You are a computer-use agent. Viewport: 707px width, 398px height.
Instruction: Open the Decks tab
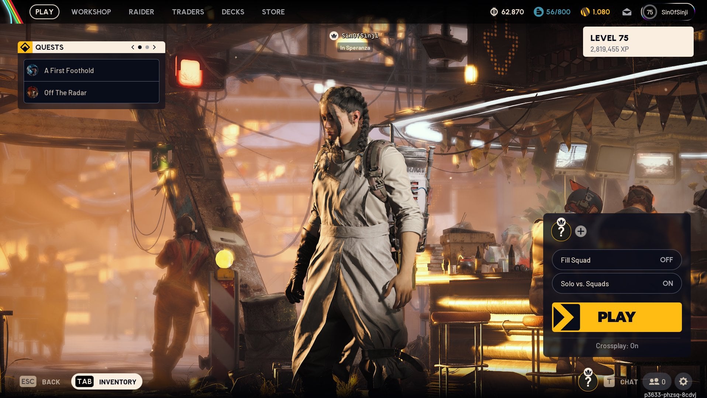[233, 12]
